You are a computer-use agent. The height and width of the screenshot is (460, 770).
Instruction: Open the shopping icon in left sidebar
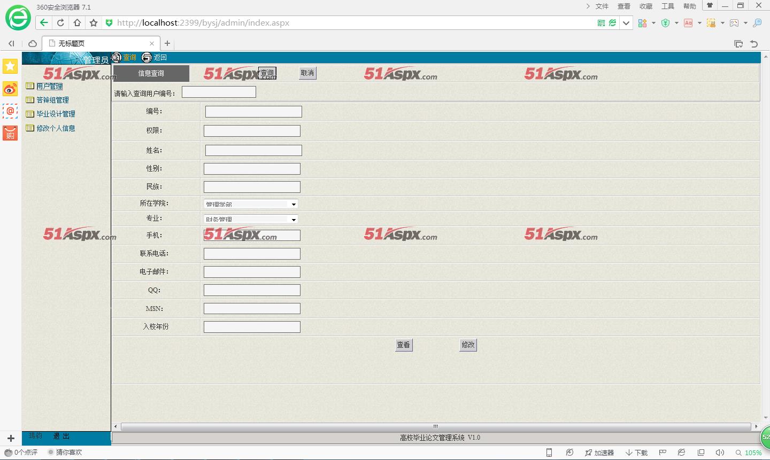tap(10, 133)
